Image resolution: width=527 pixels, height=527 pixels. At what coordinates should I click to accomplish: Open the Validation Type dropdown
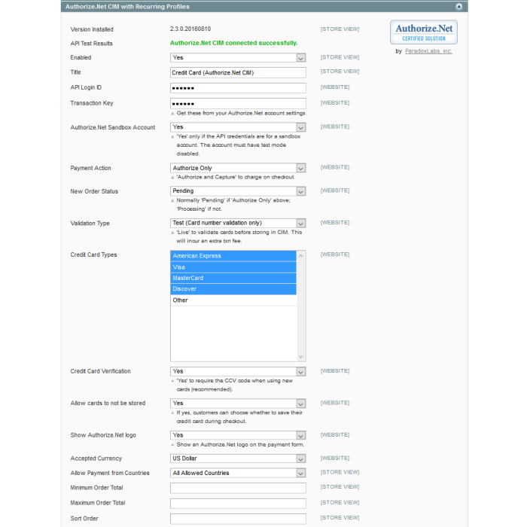coord(238,223)
